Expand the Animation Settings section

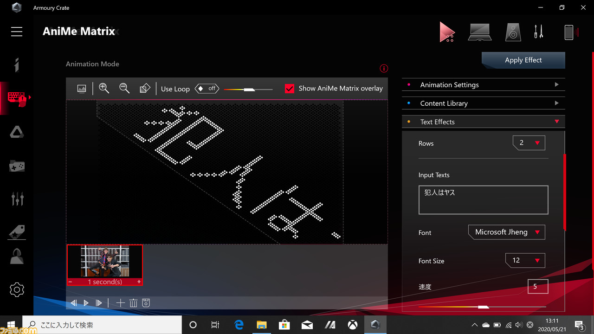483,85
